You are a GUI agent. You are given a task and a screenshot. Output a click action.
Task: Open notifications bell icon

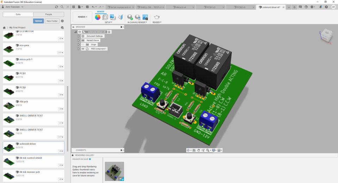pos(320,7)
